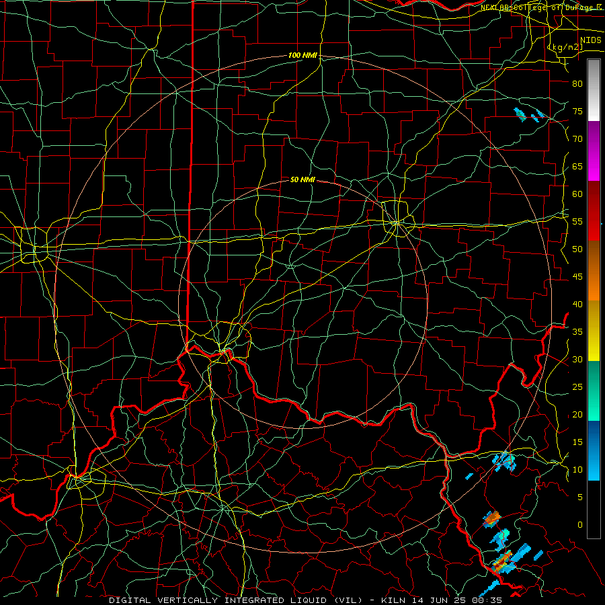Select the black segment of the color scale
This screenshot has width=605, height=605.
pos(594,510)
